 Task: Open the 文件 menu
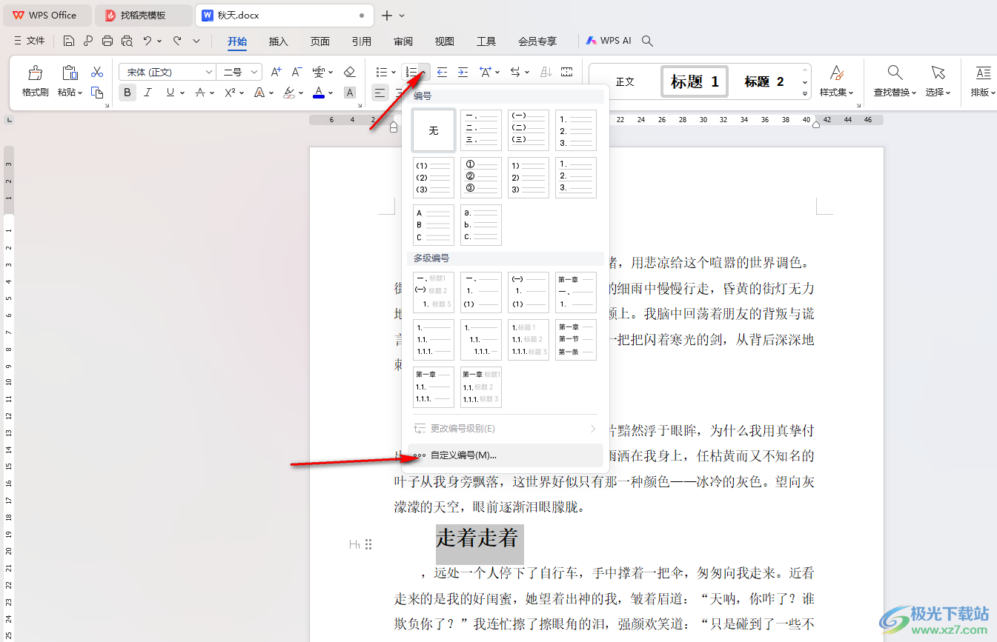click(30, 41)
